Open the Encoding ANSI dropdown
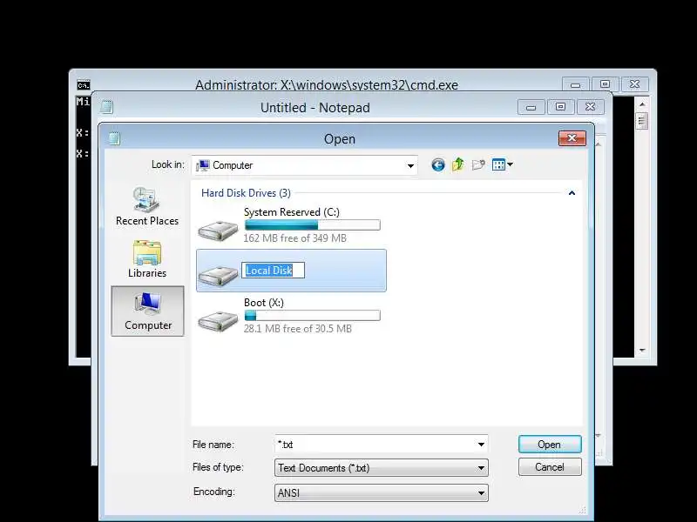Viewport: 697px width, 522px height. [382, 492]
